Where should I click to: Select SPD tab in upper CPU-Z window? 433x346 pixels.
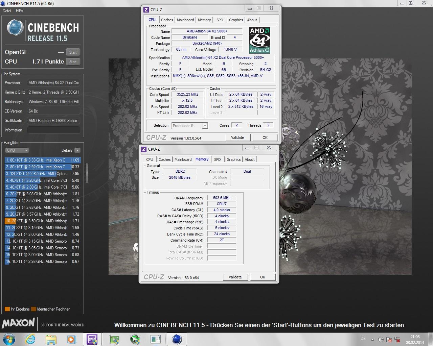(x=220, y=20)
